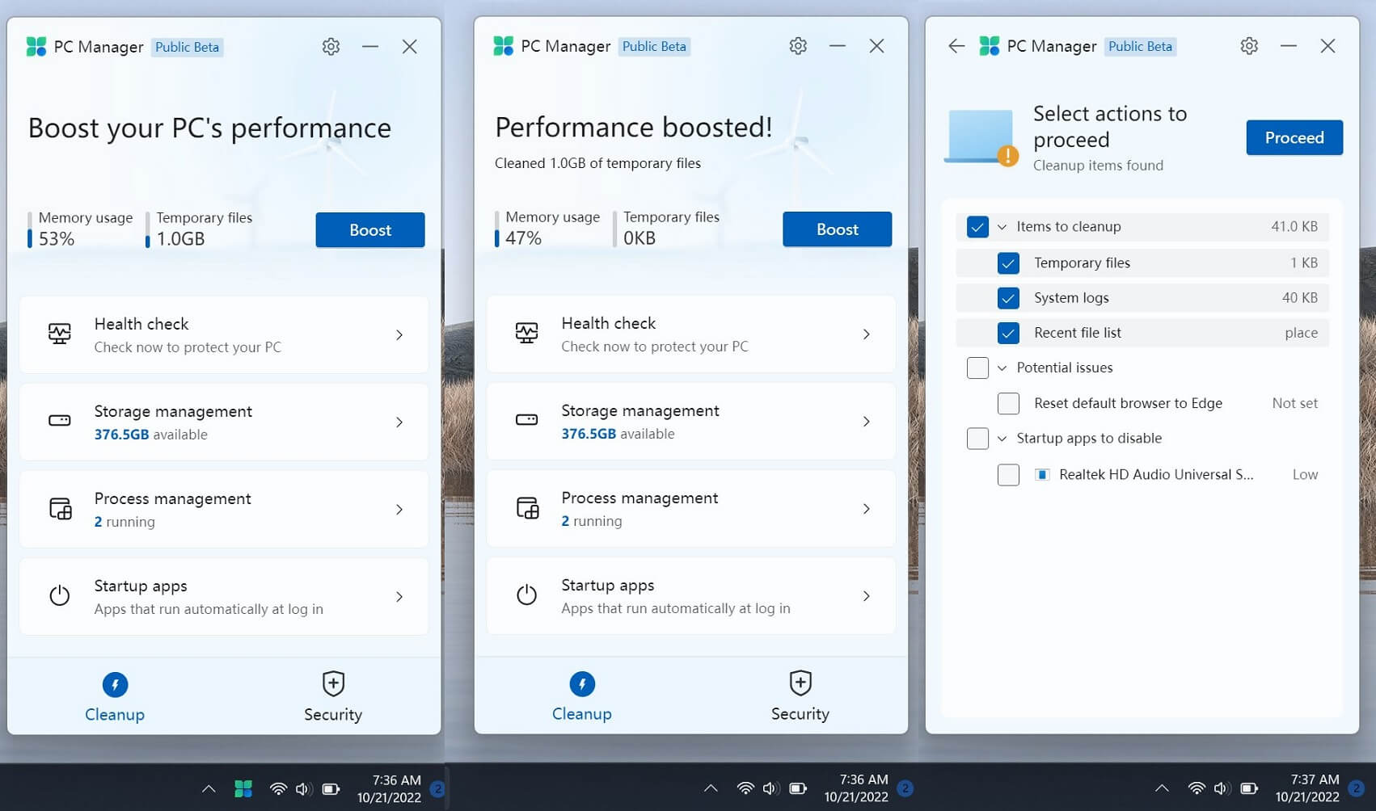The image size is (1376, 811).
Task: Open Startup apps arrow in middle window
Action: click(867, 595)
